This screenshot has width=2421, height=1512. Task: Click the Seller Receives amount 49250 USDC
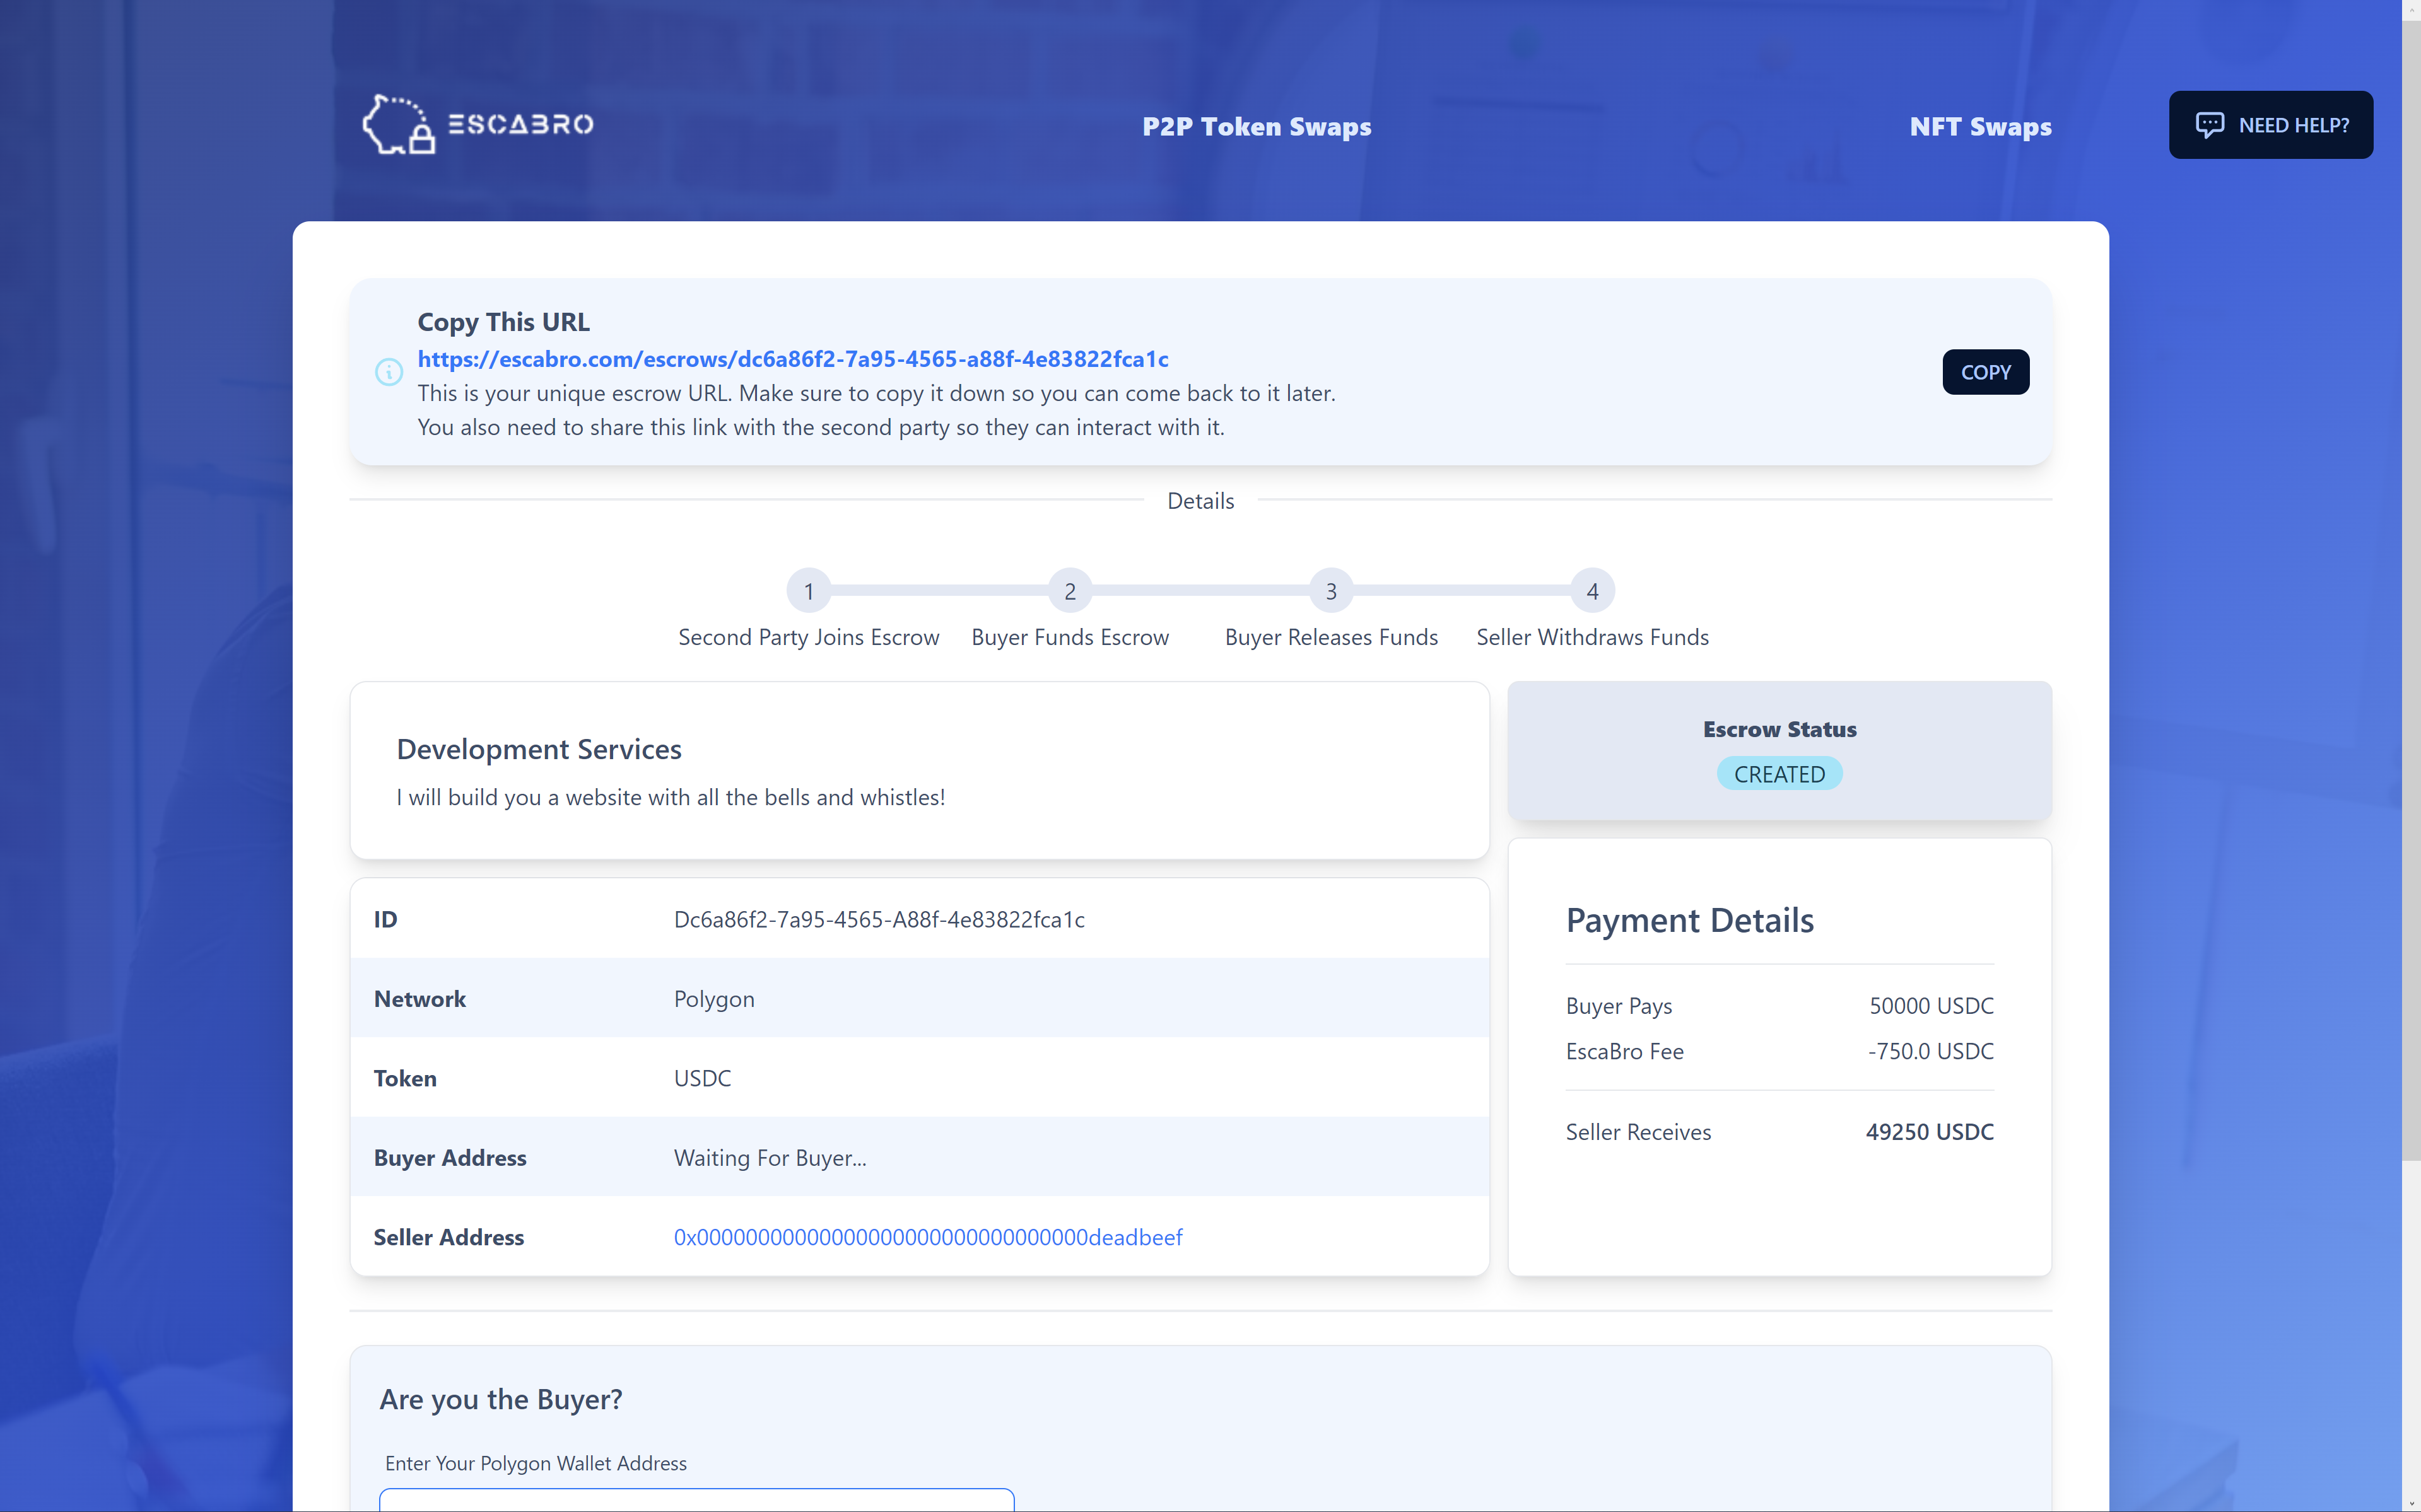1929,1132
